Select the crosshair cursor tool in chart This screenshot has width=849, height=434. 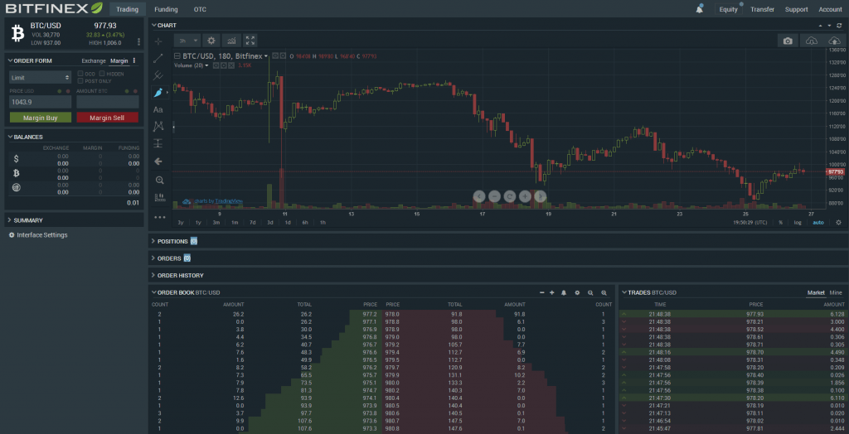(158, 41)
